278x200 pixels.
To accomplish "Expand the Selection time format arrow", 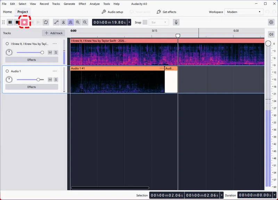I will click(221, 195).
